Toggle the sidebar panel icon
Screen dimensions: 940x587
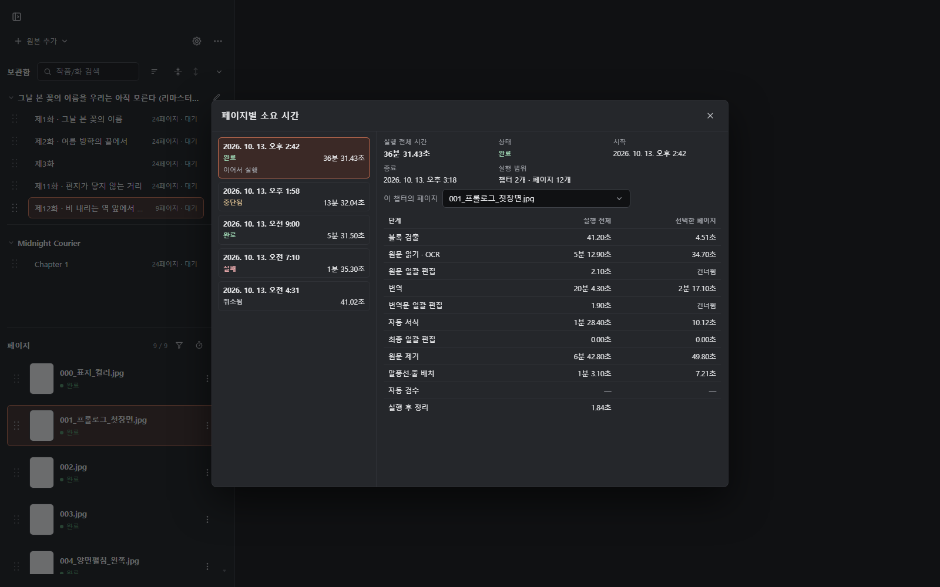17,17
